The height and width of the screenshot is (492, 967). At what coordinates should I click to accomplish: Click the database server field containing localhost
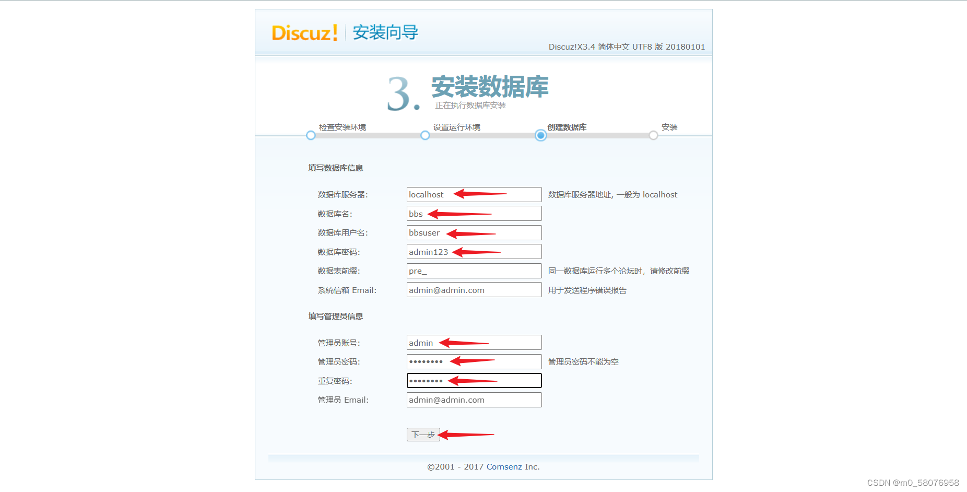(474, 194)
